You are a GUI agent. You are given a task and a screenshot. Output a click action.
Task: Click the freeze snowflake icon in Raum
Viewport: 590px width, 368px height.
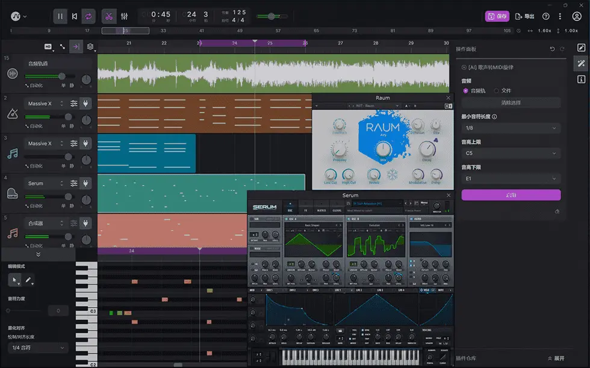coord(393,175)
